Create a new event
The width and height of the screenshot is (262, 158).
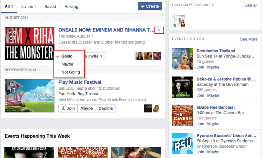tap(150, 6)
